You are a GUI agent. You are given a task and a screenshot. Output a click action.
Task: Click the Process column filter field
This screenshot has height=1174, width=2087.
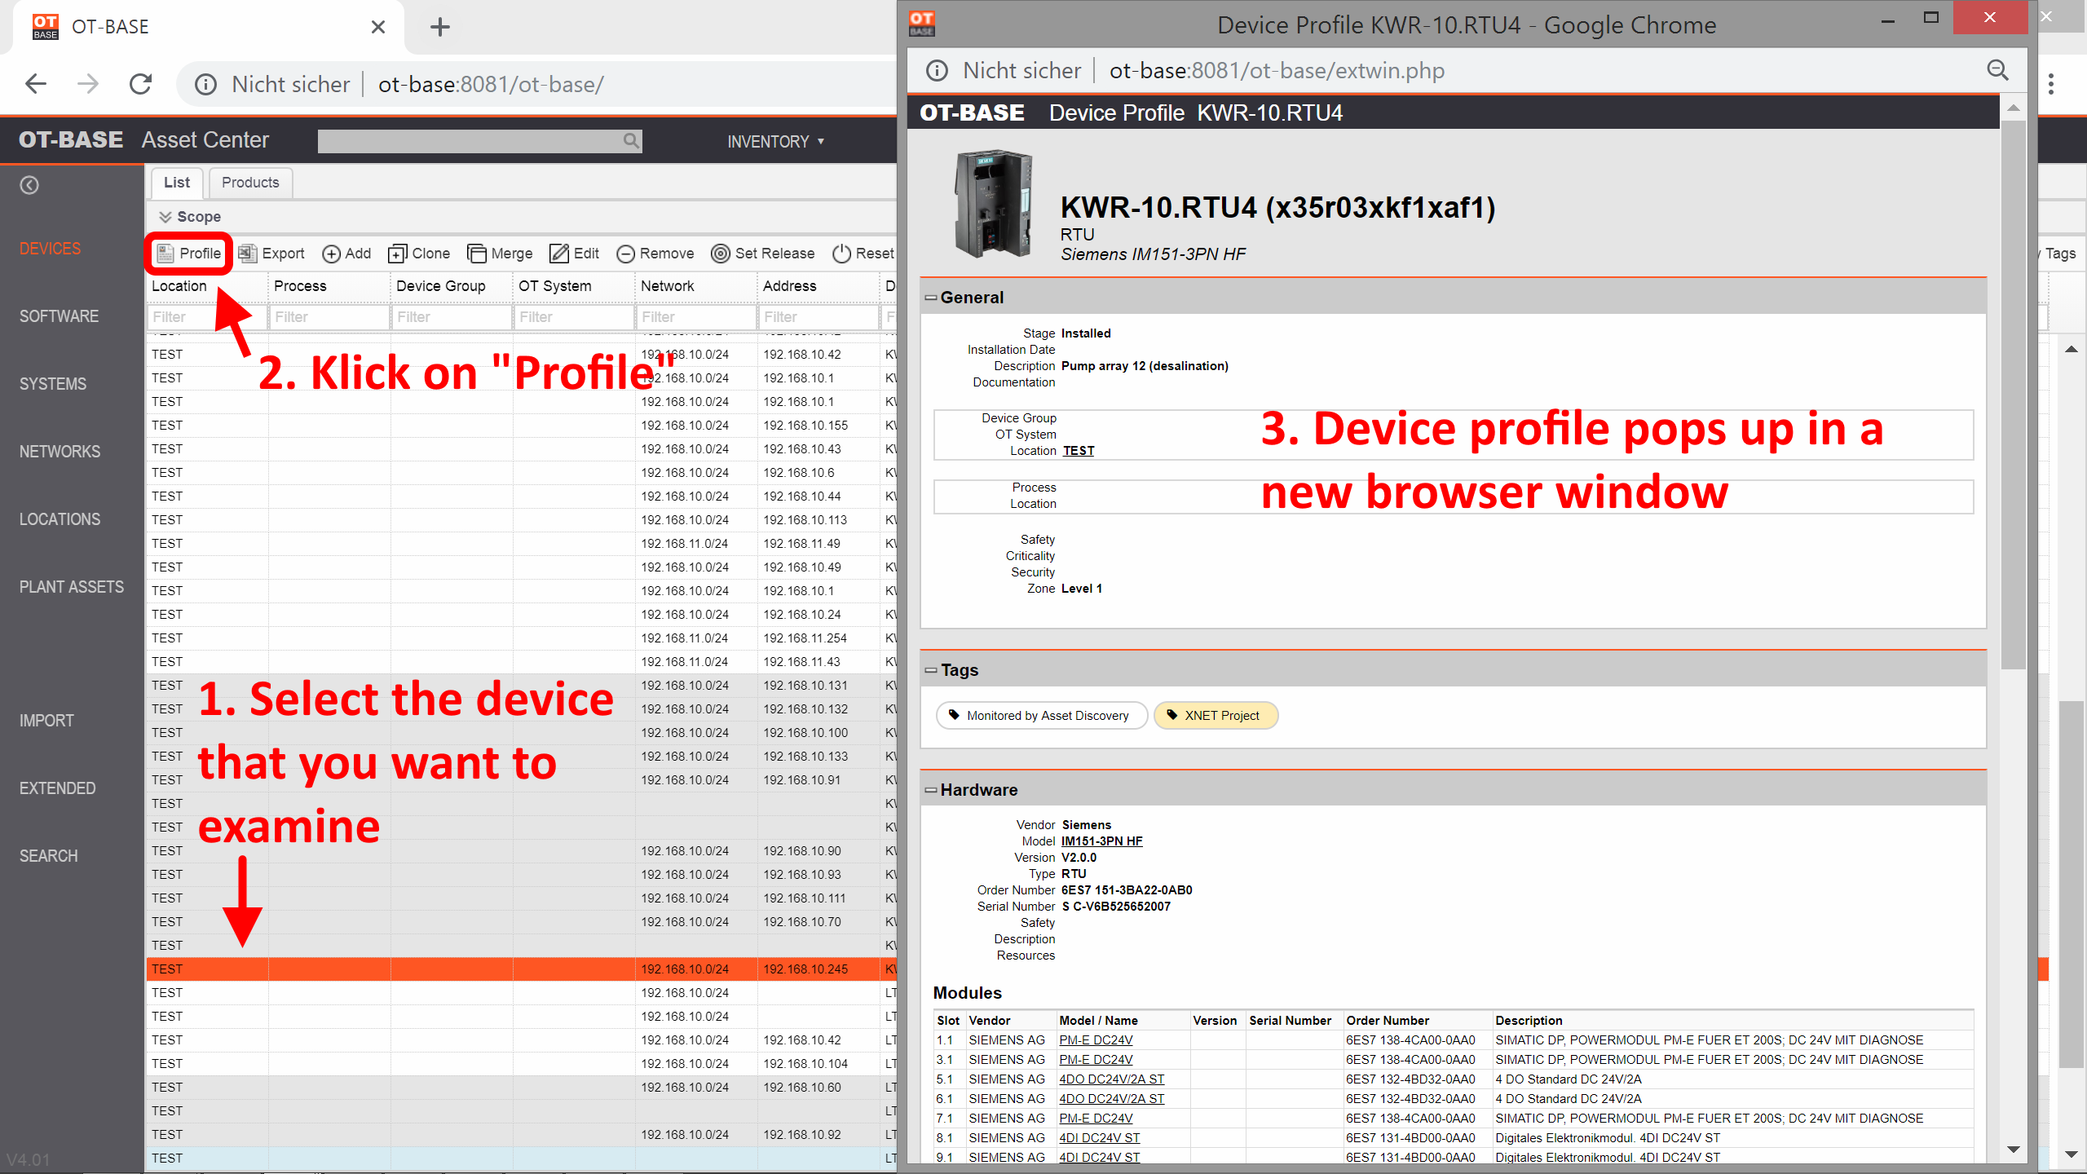(329, 317)
